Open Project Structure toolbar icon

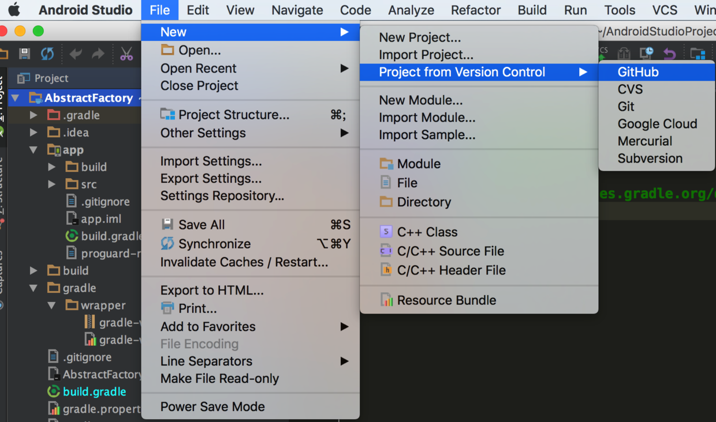pyautogui.click(x=698, y=54)
